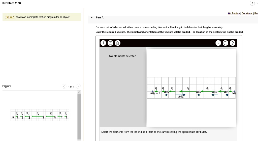
Task: Click the add vector plus icon
Action: coord(103,43)
